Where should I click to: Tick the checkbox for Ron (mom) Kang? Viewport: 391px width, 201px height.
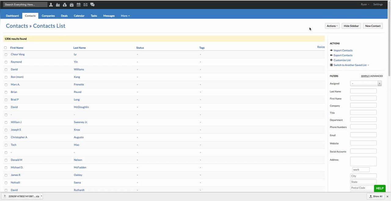coord(6,77)
